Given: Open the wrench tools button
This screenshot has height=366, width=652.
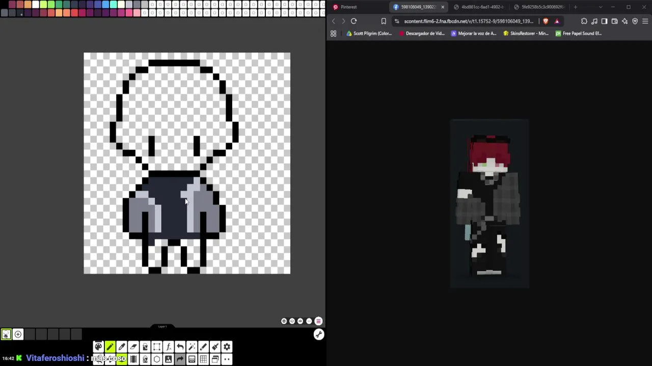Looking at the screenshot, I should (x=319, y=334).
